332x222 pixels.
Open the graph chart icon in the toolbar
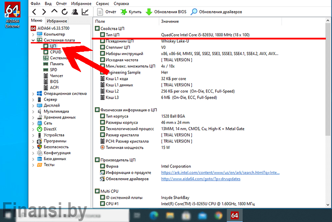85,12
